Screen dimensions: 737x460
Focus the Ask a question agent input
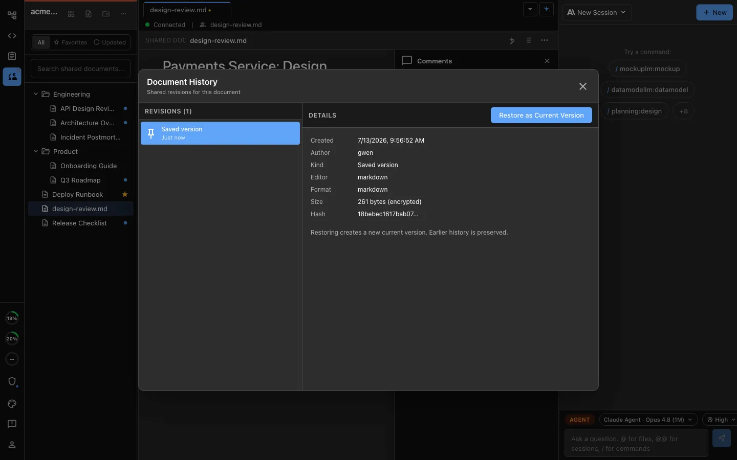(636, 443)
